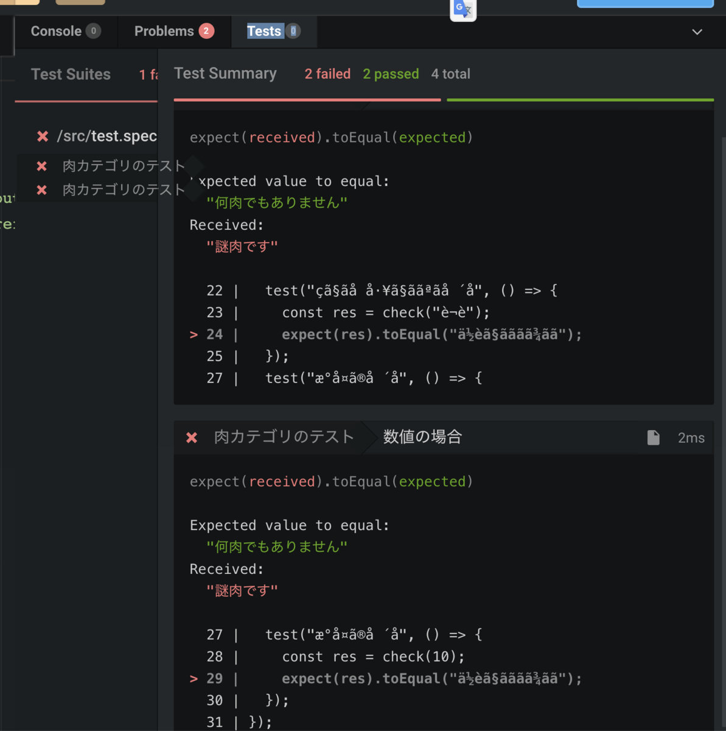This screenshot has width=726, height=731.
Task: Filter by the "2 passed" count
Action: [391, 74]
